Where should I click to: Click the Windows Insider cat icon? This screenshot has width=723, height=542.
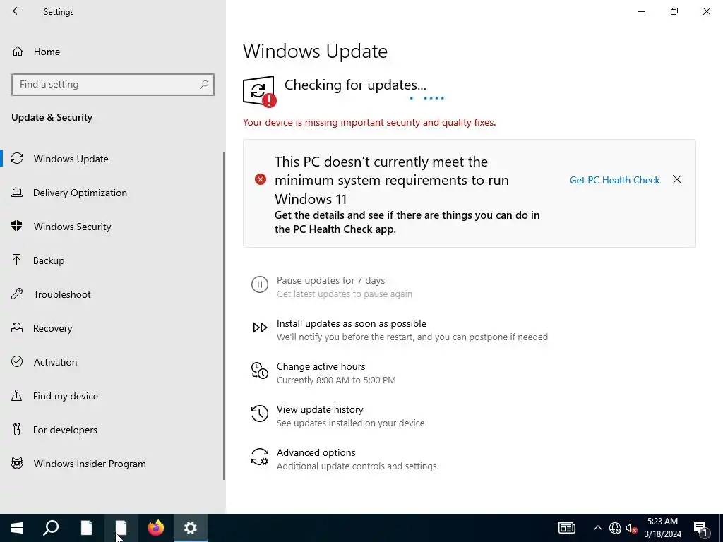click(x=17, y=463)
